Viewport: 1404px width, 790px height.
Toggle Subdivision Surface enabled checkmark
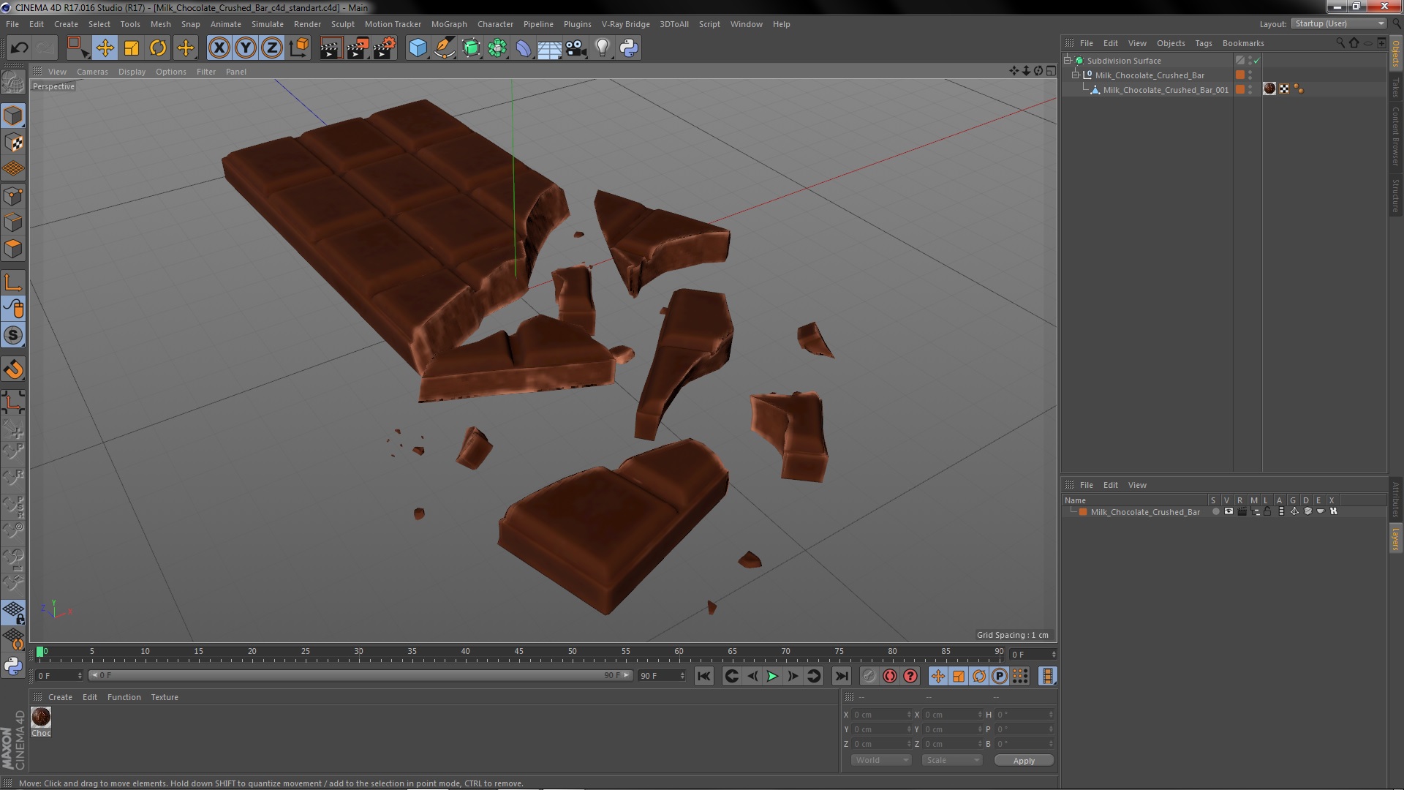pyautogui.click(x=1257, y=61)
